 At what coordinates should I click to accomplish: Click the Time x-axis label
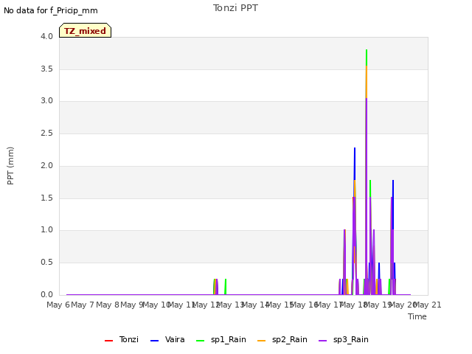[417, 316]
